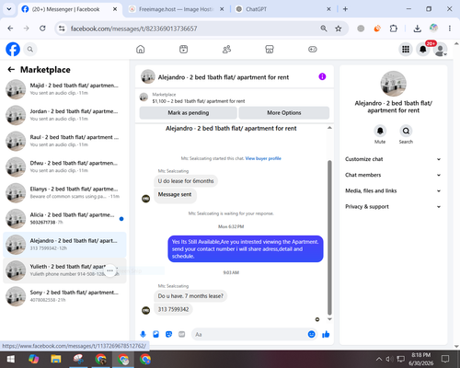The image size is (460, 368).
Task: Open a new browser tab
Action: (x=345, y=9)
